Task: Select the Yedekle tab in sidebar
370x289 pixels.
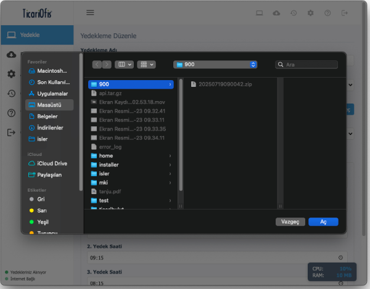Action: pyautogui.click(x=36, y=35)
